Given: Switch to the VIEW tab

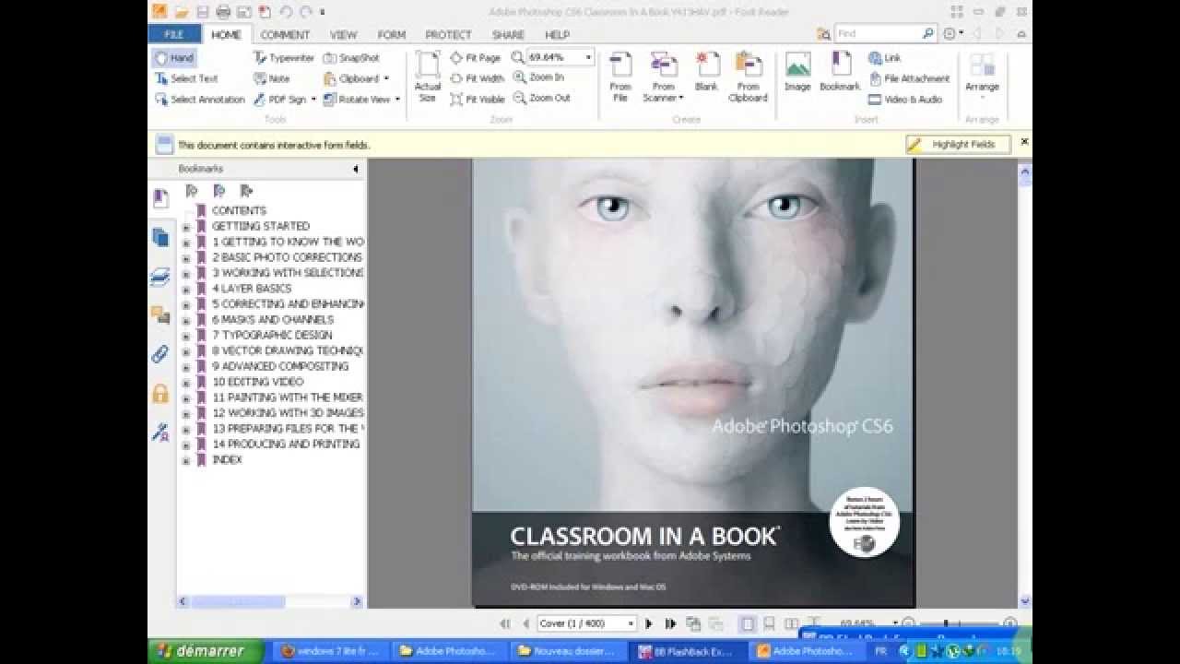Looking at the screenshot, I should (x=343, y=35).
